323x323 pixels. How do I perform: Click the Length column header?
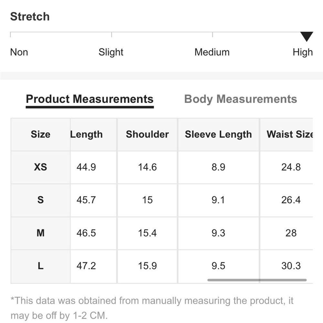(87, 134)
